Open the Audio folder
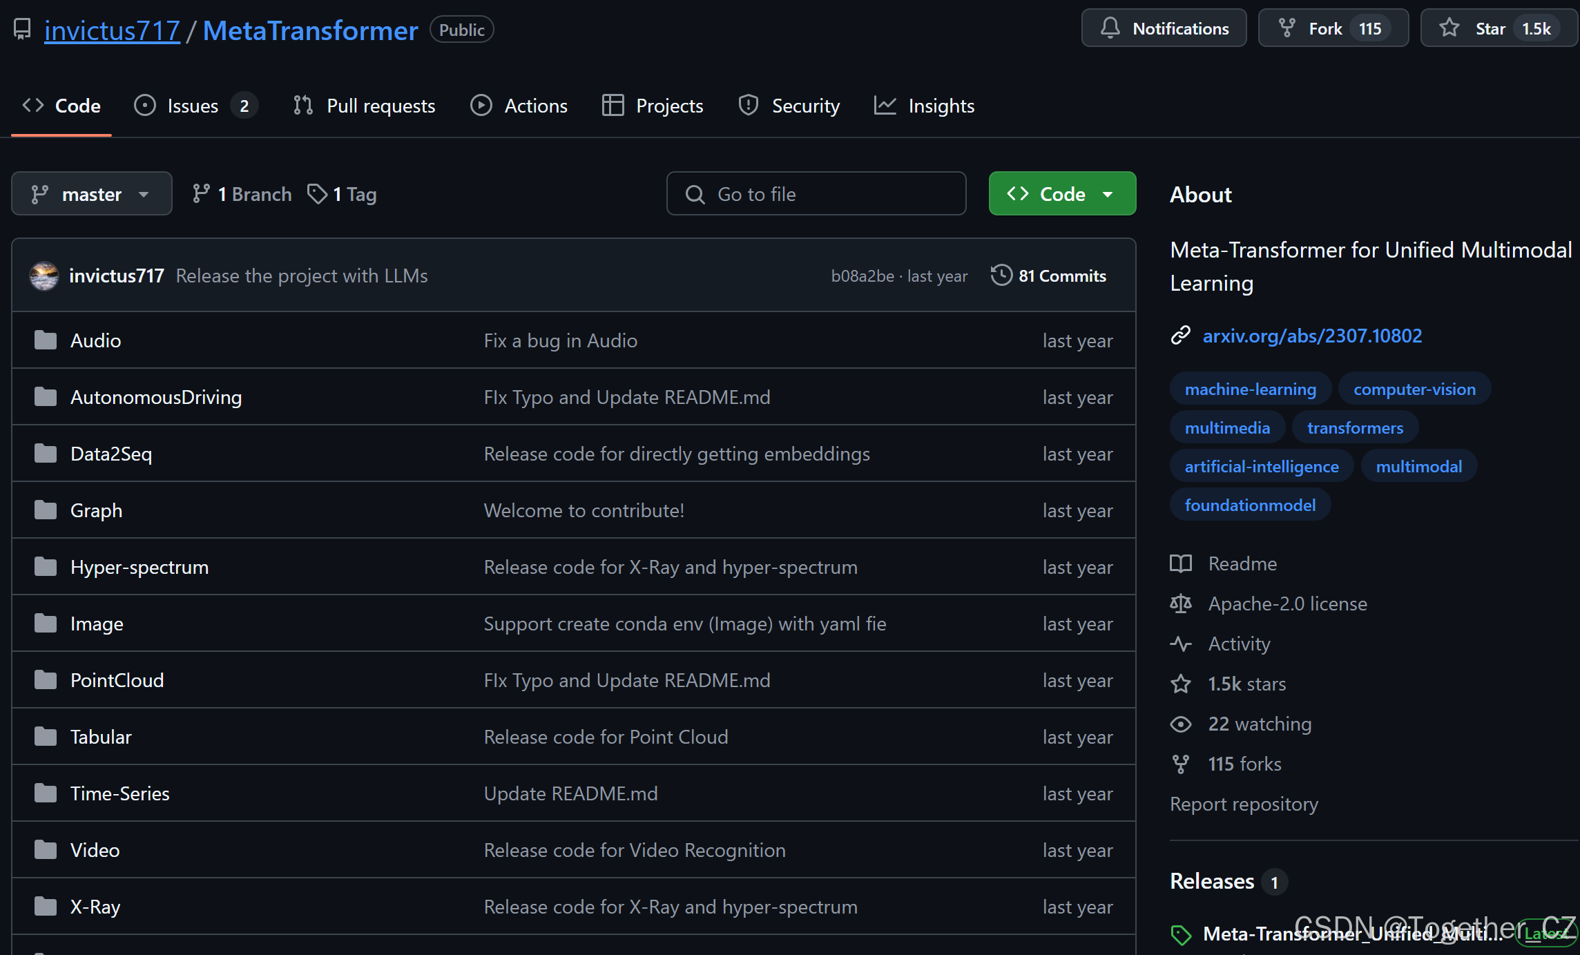1580x955 pixels. 95,340
